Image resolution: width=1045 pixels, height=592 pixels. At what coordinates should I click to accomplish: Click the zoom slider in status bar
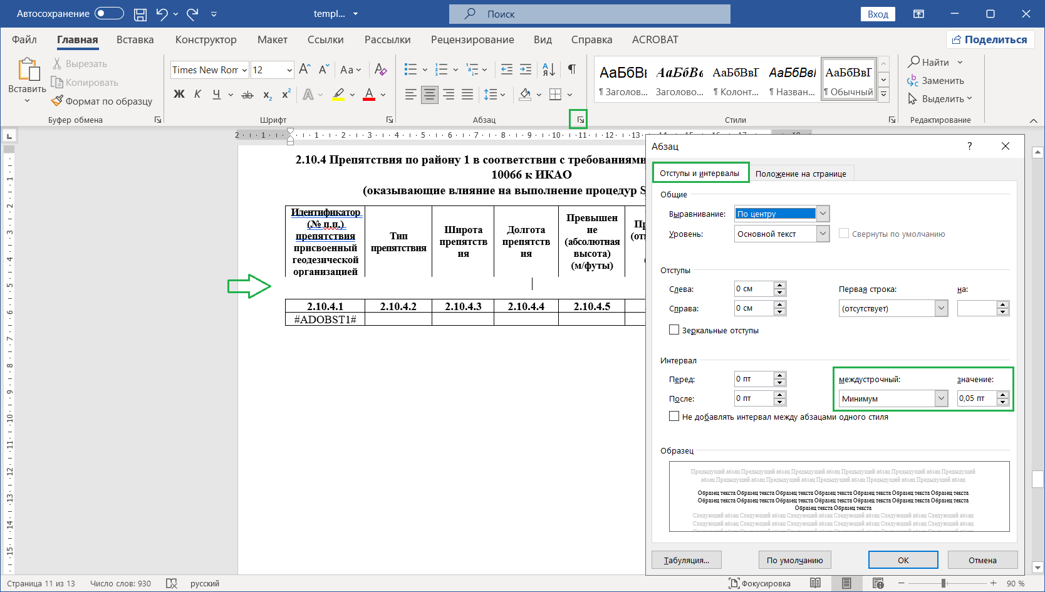pos(944,583)
